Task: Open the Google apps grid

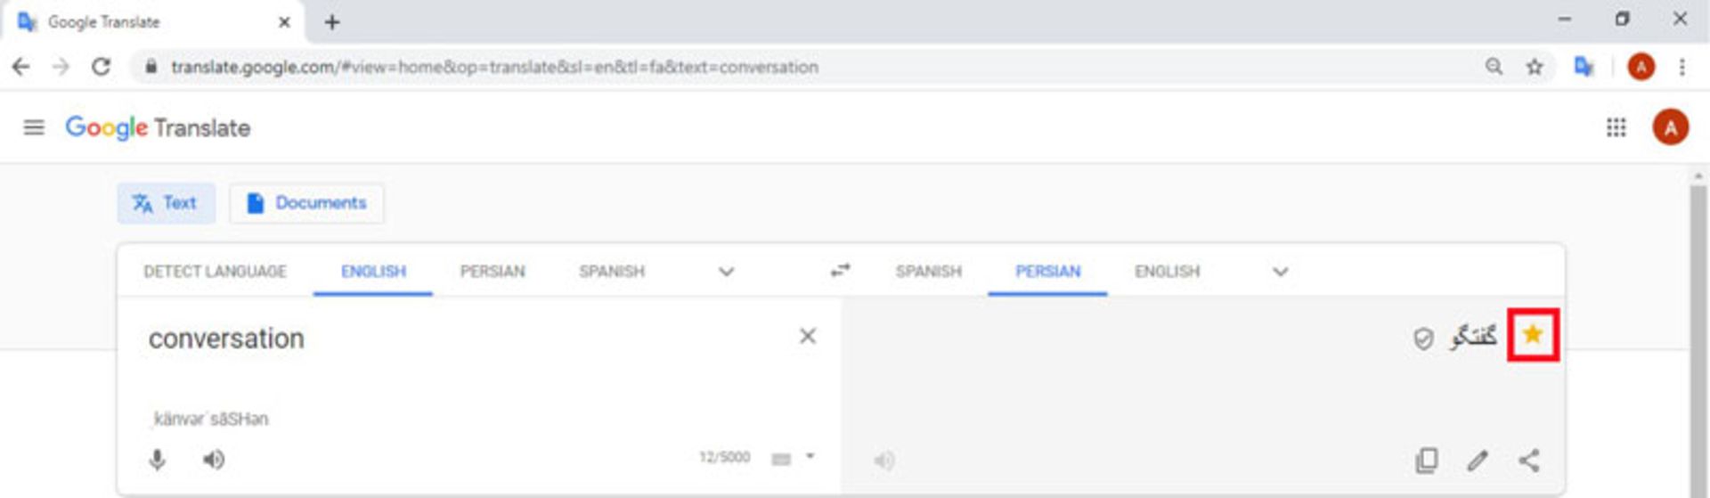Action: pos(1616,127)
